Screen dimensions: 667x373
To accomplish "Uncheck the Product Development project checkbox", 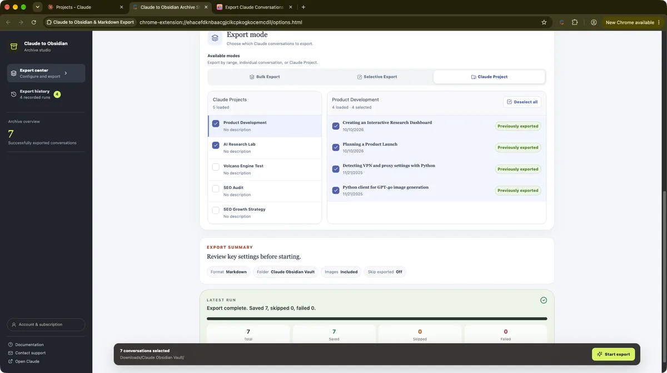I will [216, 123].
